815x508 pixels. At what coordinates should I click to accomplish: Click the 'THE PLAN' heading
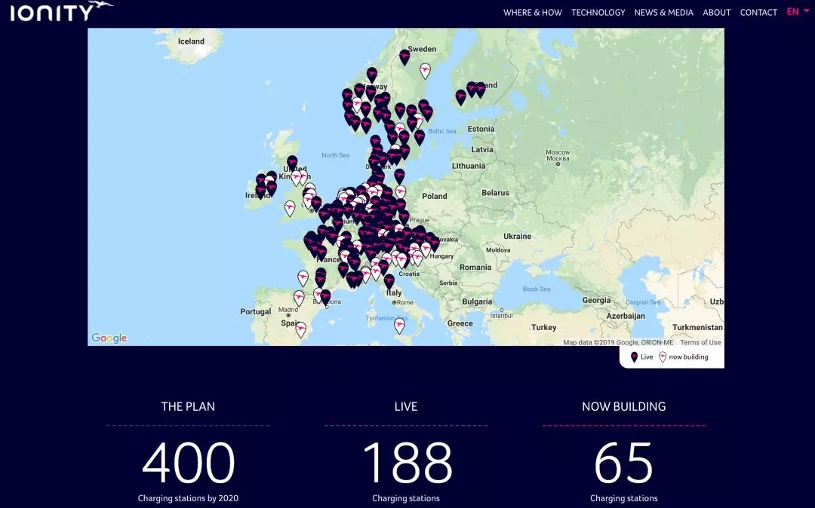188,406
